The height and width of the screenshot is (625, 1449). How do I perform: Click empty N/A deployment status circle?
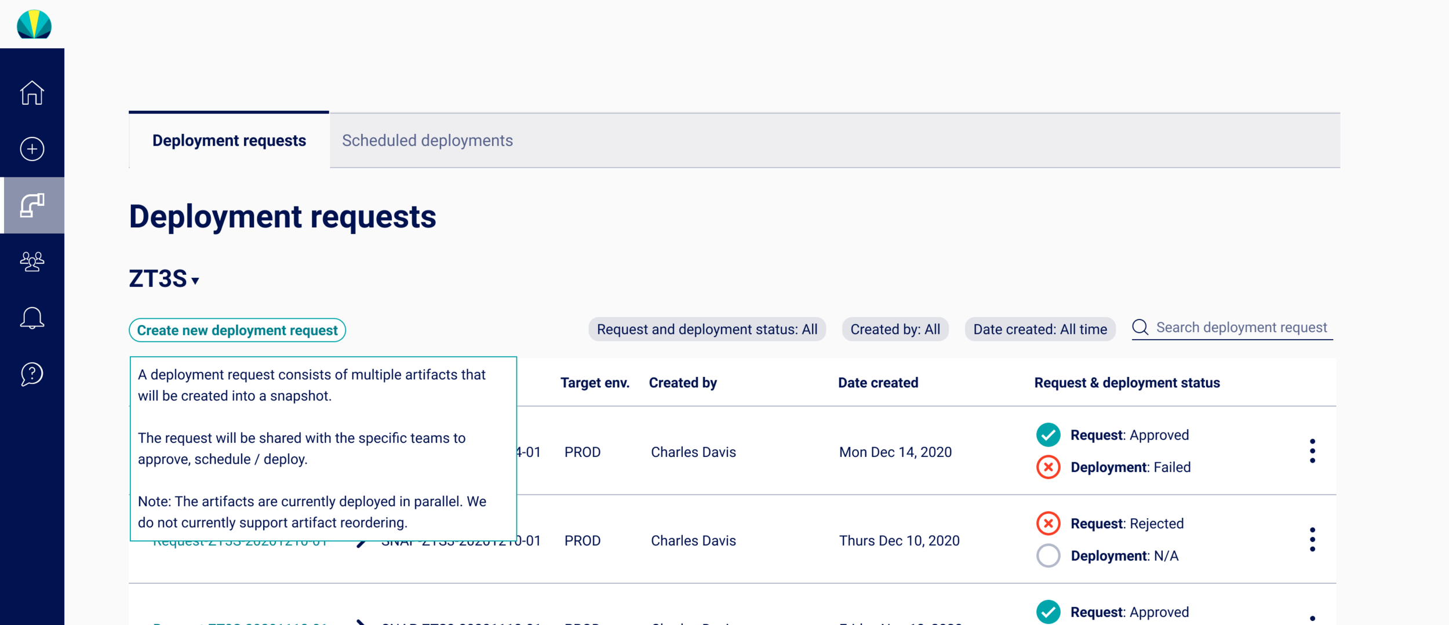pos(1048,555)
